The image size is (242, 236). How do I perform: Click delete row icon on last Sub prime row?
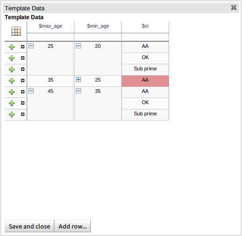tap(22, 114)
